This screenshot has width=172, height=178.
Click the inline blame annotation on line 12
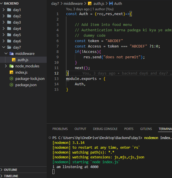click(127, 73)
